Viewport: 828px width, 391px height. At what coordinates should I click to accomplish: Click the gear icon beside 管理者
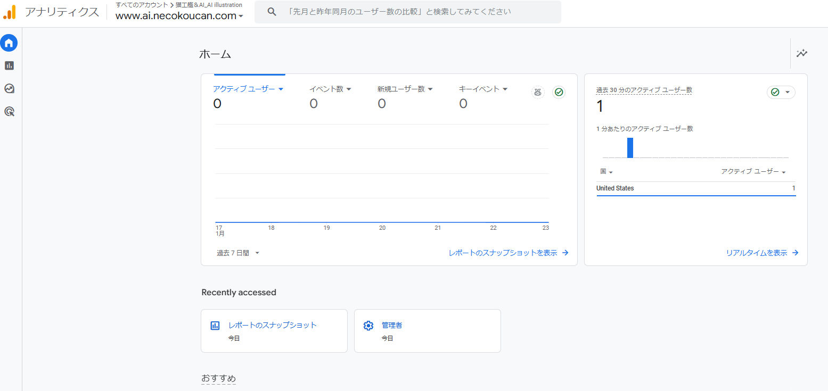(368, 326)
